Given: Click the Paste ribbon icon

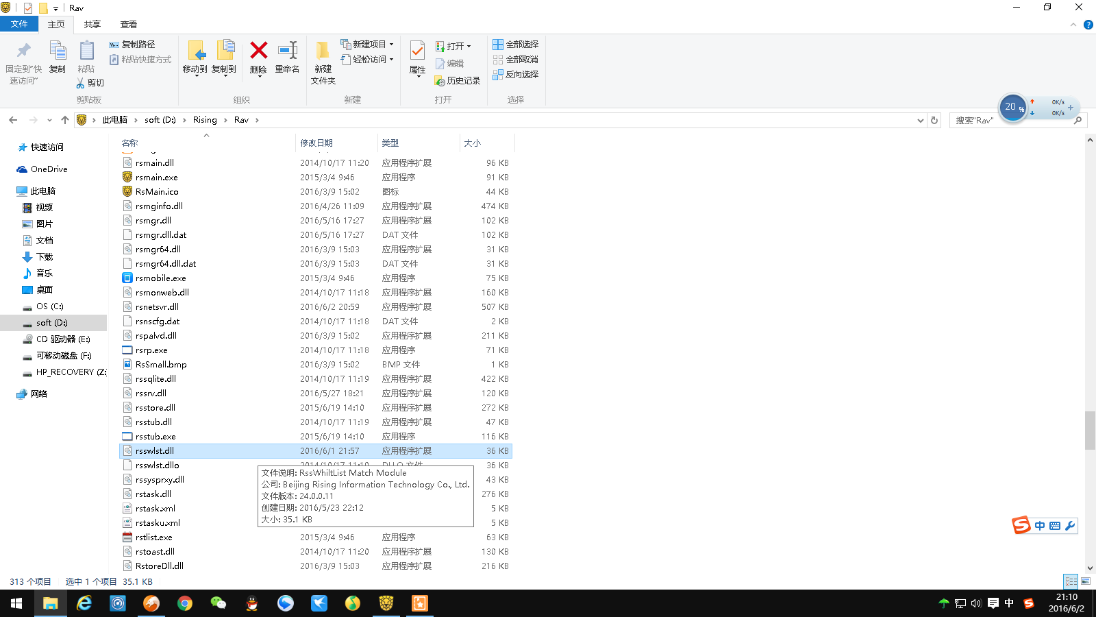Looking at the screenshot, I should pos(86,51).
